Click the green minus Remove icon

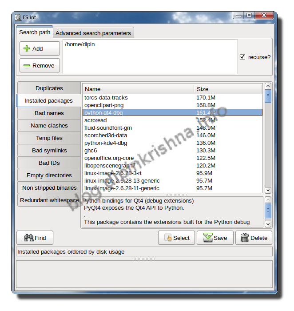click(x=27, y=65)
